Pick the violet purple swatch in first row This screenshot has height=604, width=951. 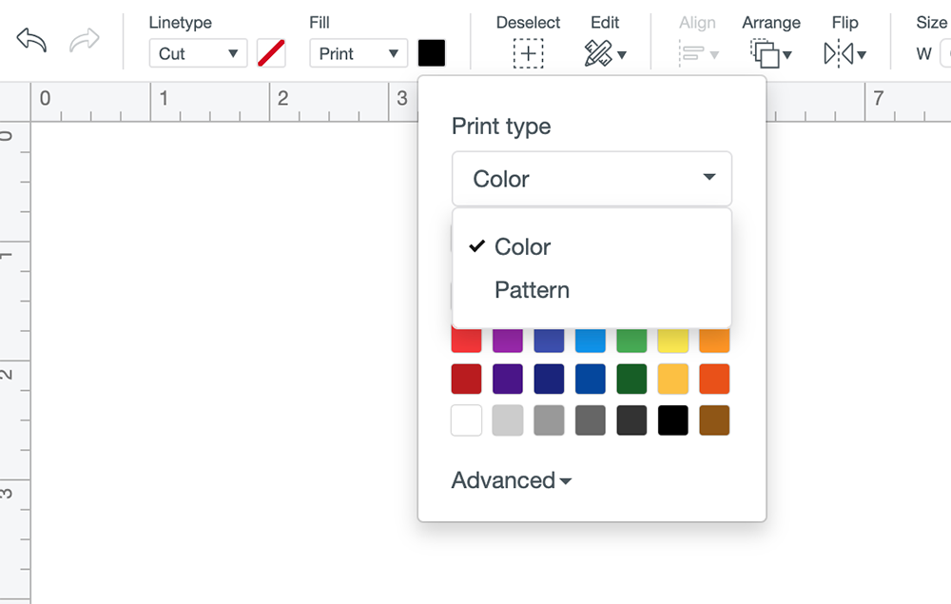point(508,341)
